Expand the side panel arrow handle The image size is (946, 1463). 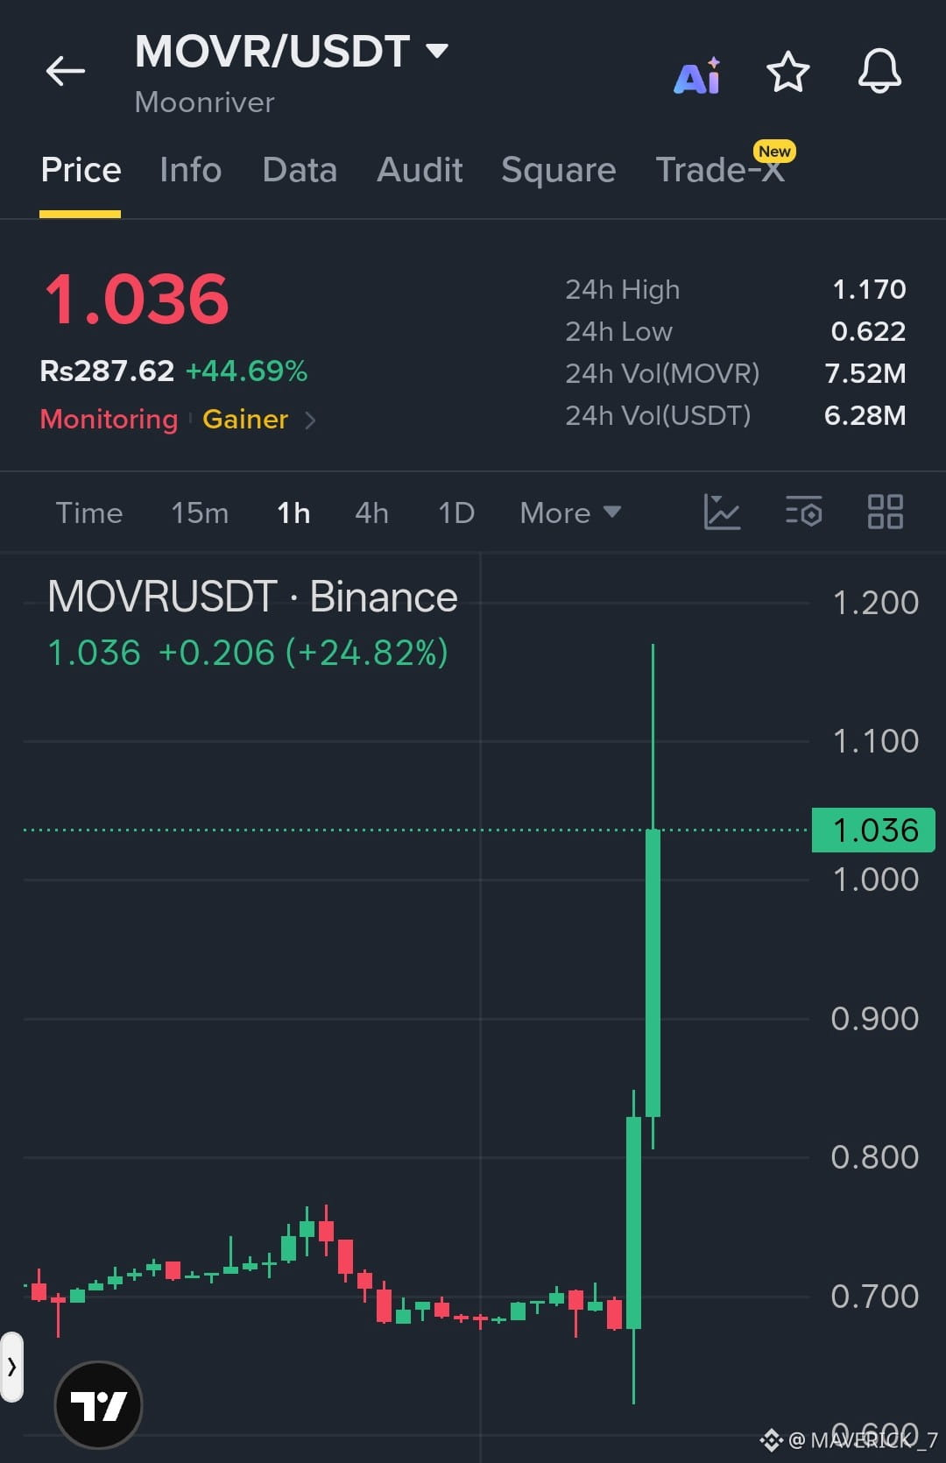tap(11, 1367)
